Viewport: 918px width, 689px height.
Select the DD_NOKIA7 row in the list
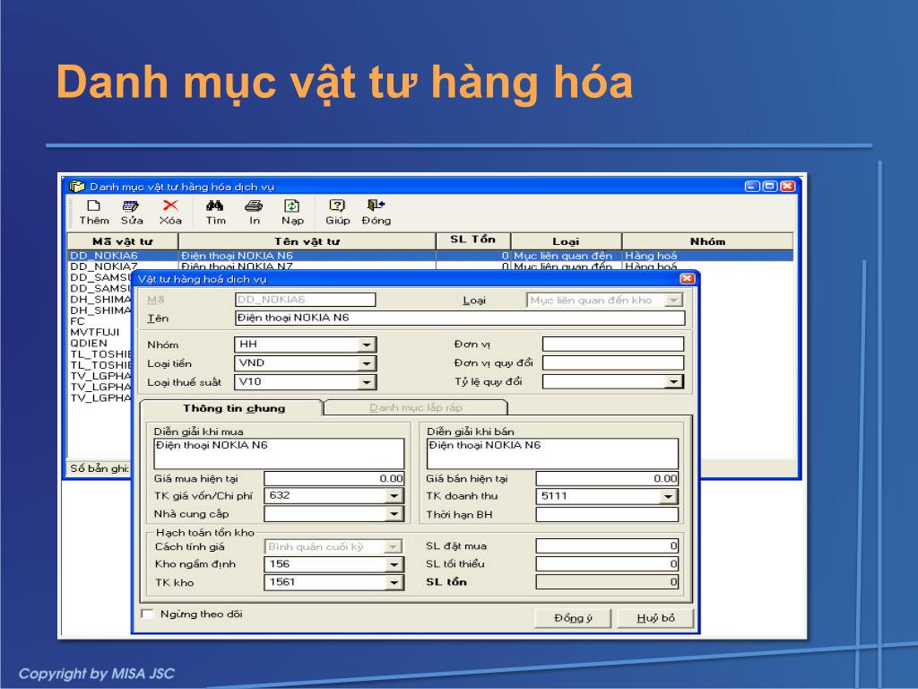point(430,266)
